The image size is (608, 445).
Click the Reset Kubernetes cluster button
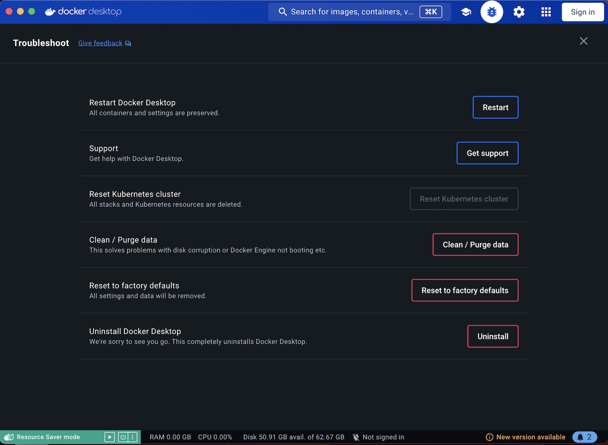point(464,199)
